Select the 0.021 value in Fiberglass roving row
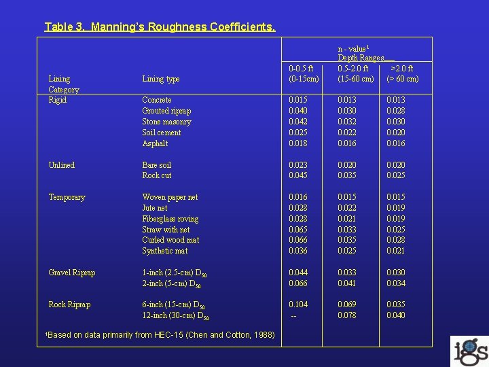The width and height of the screenshot is (489, 367). click(346, 219)
